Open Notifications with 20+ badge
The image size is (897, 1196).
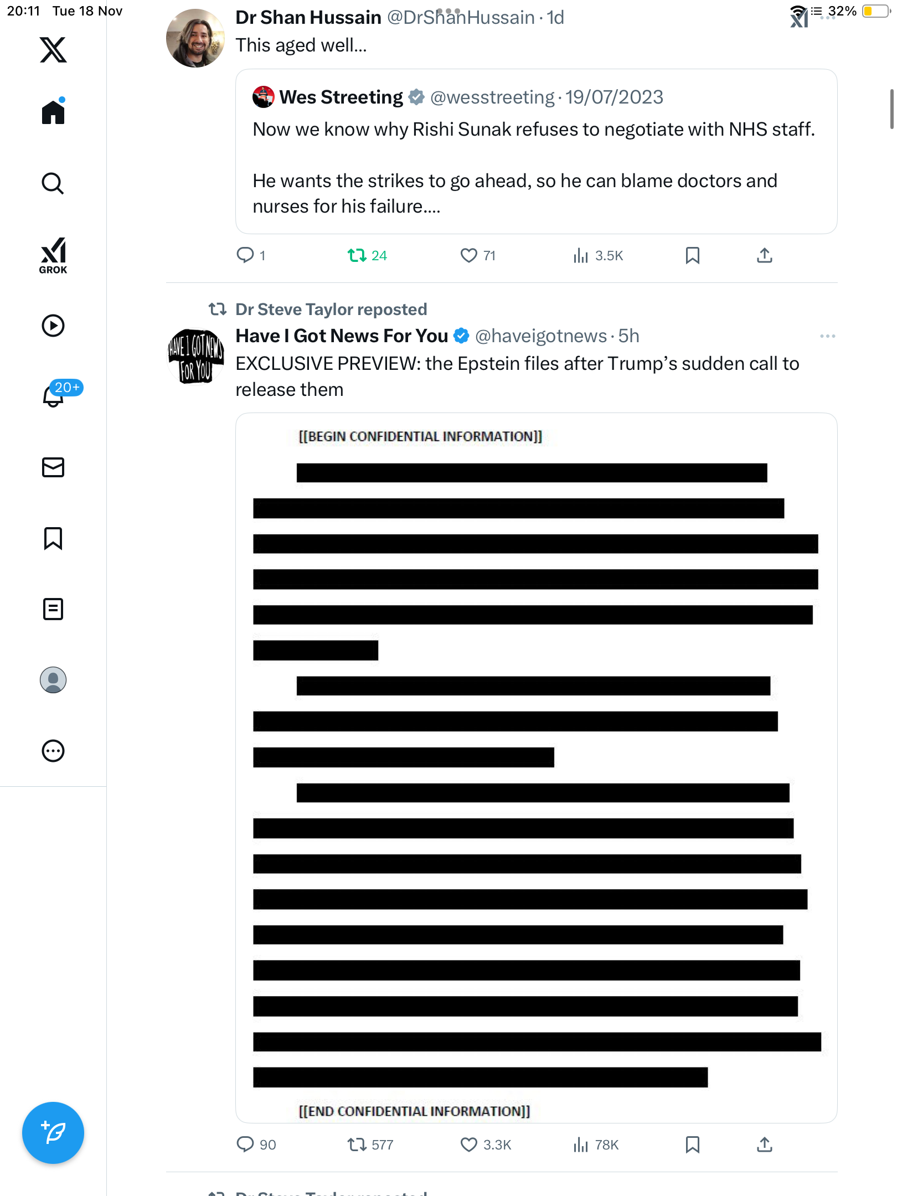tap(54, 395)
